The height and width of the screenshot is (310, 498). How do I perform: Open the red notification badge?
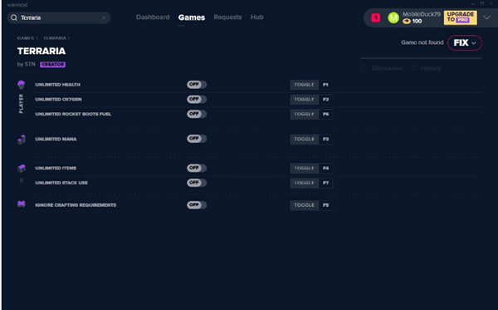click(376, 17)
